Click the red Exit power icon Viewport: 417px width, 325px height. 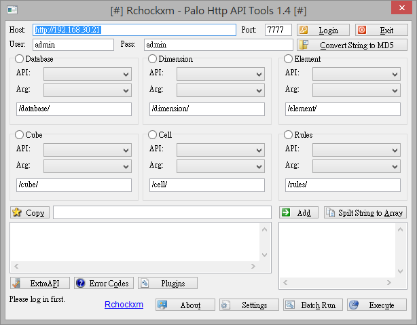pyautogui.click(x=362, y=30)
